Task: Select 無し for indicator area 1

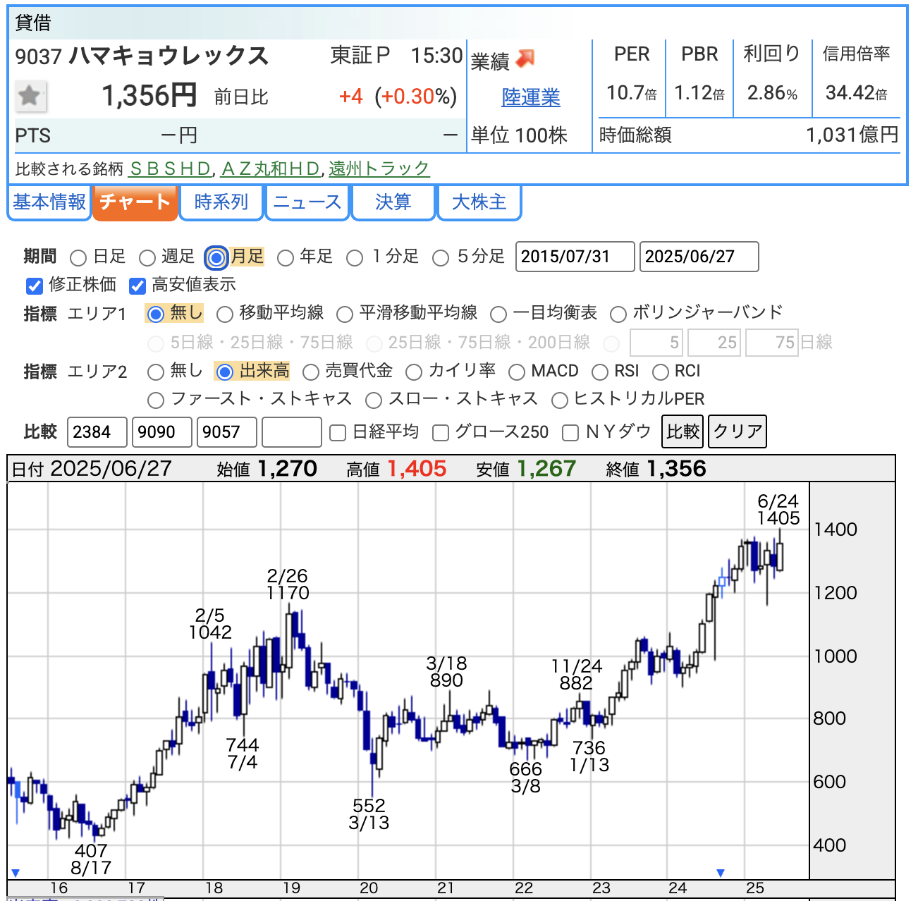Action: point(156,314)
